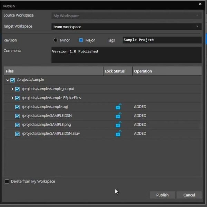Sort by the Files column header
207x207 pixels.
[53, 71]
